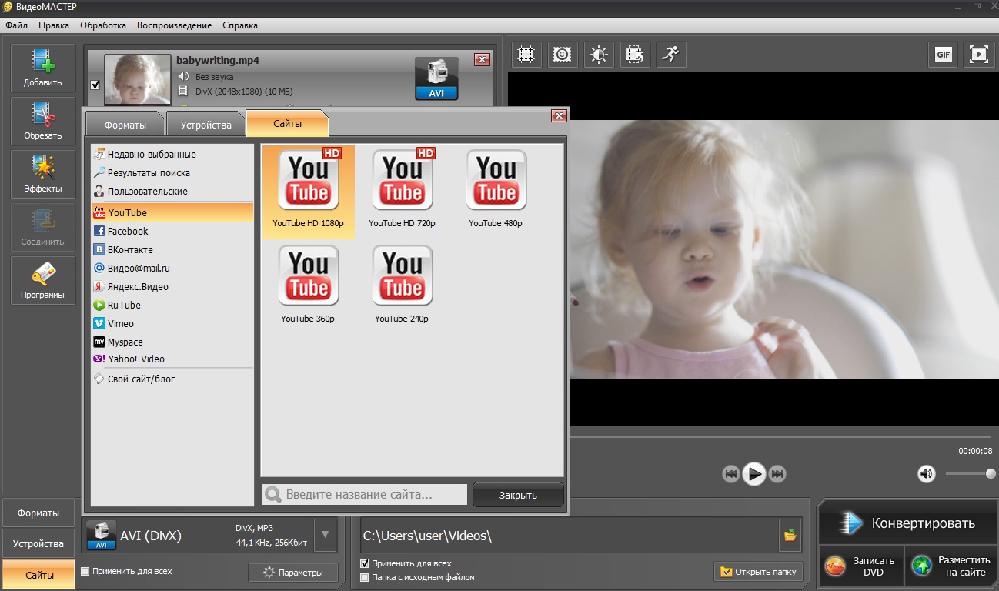
Task: Choose the YouTube 480p preset
Action: (496, 190)
